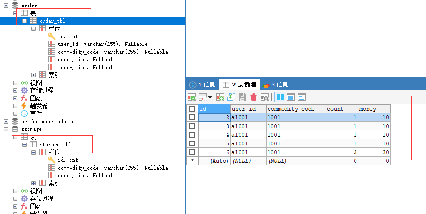Screen dimensions: 426x214
Task: Click the red trash delete-row icon
Action: click(x=253, y=97)
